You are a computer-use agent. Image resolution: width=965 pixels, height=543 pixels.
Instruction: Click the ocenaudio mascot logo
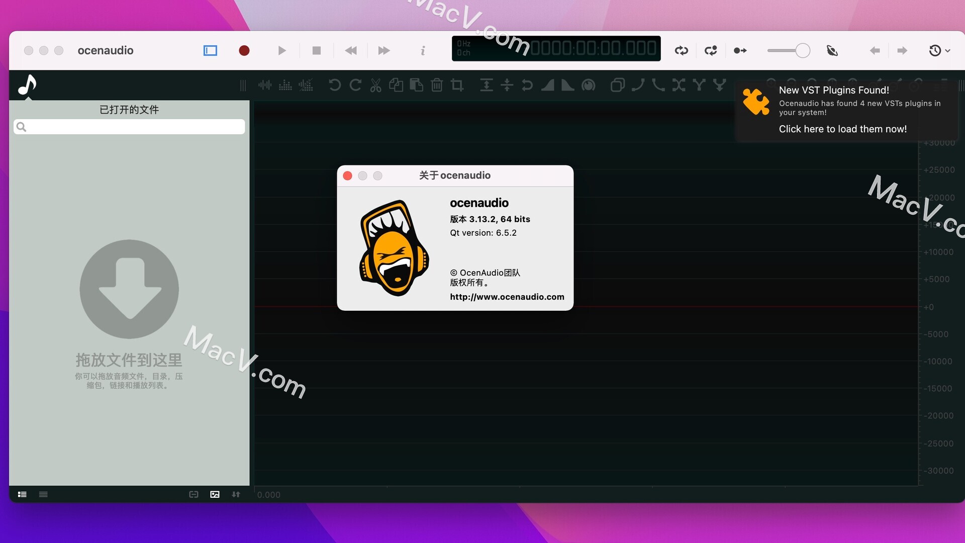point(394,248)
